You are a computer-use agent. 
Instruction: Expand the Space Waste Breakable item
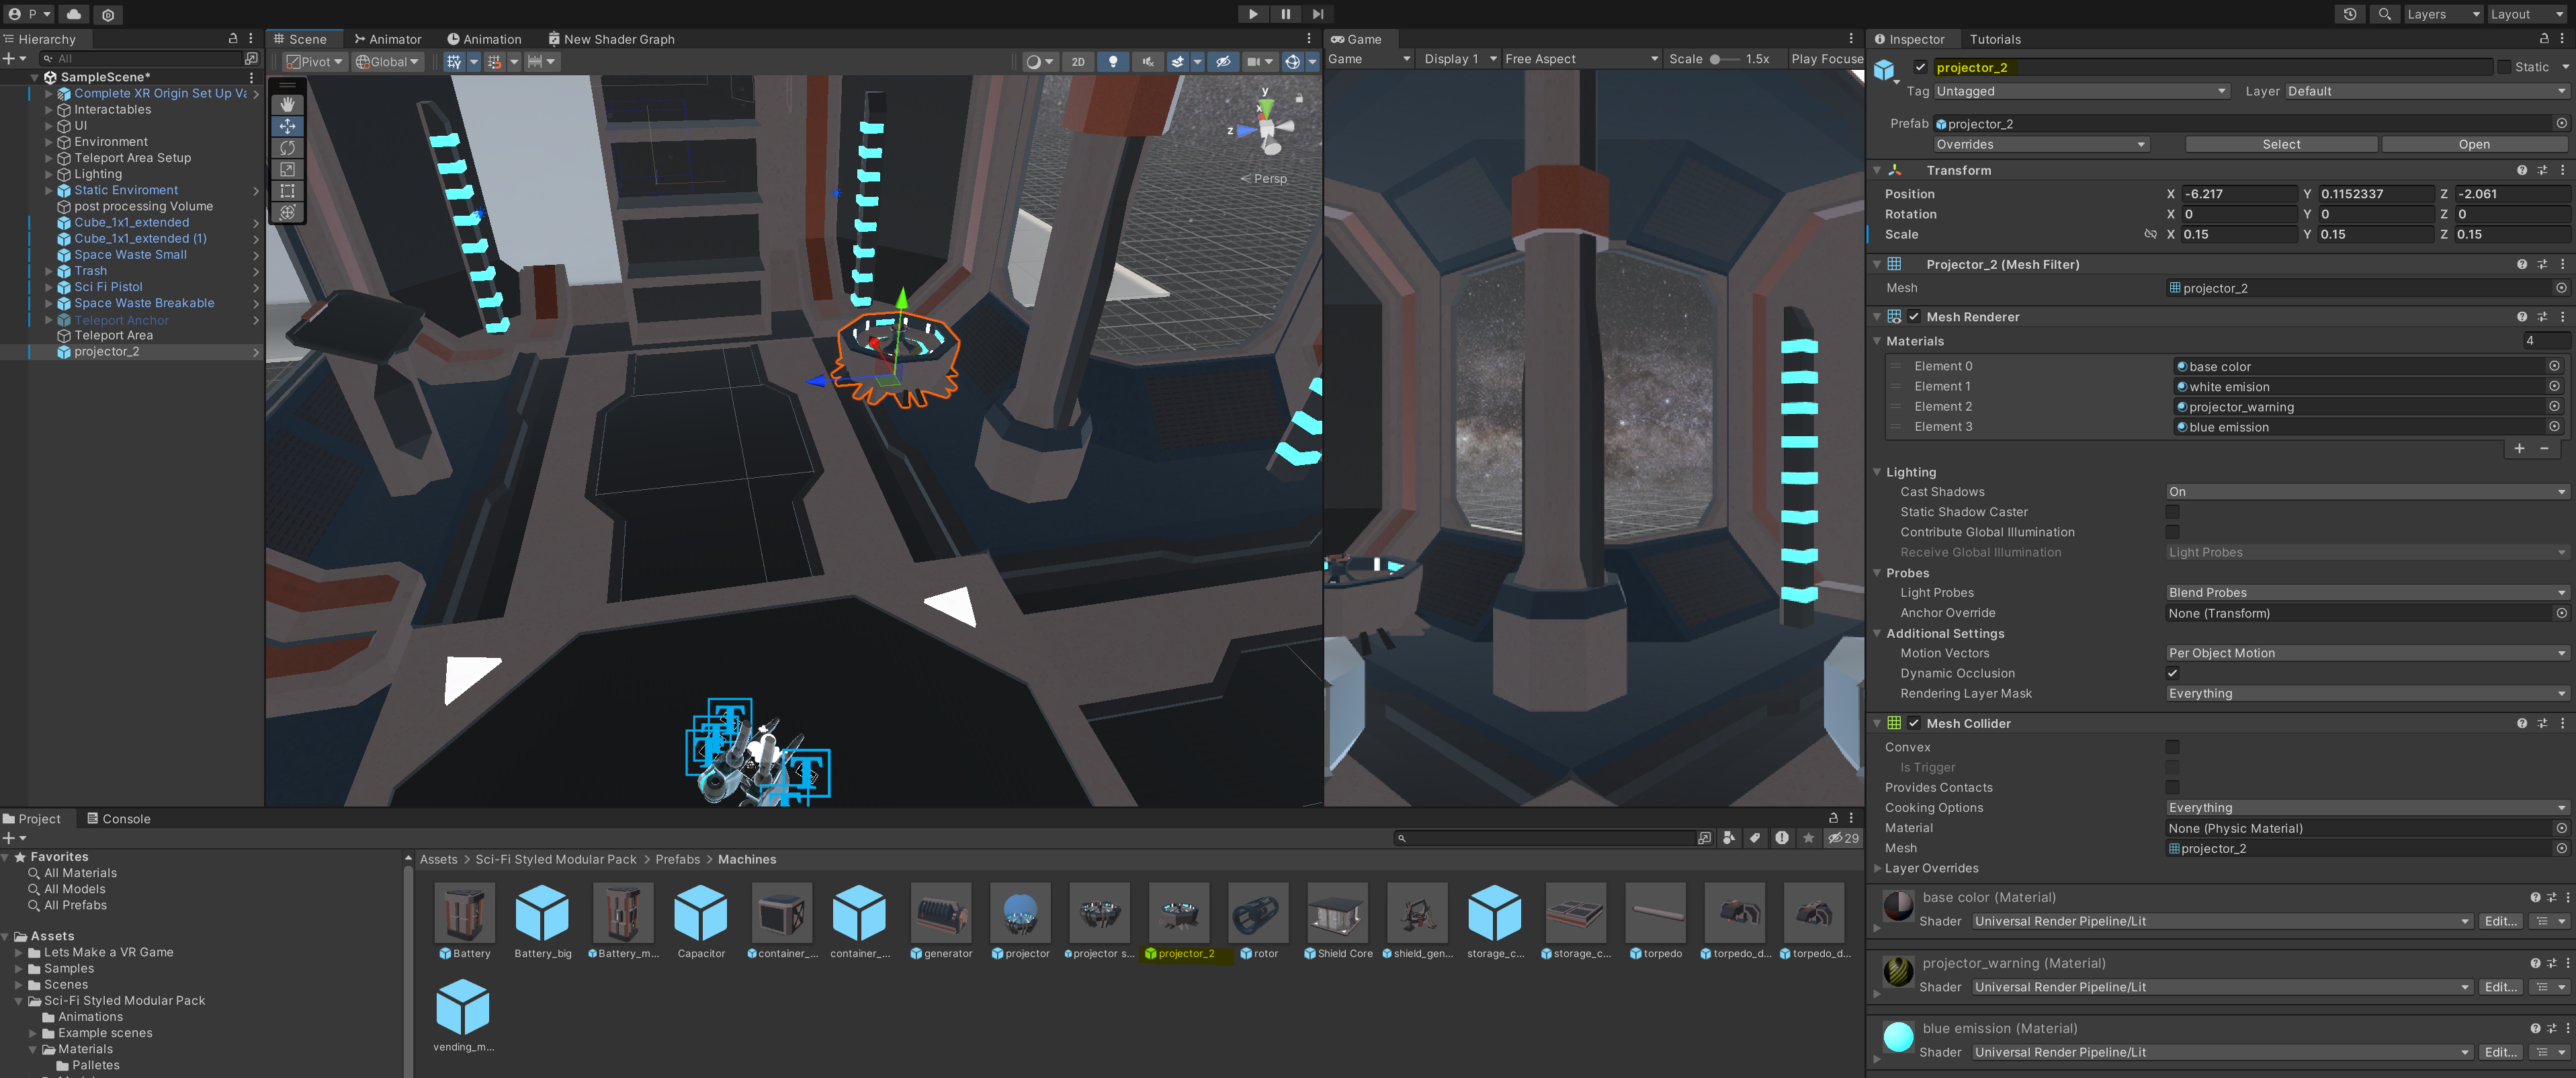click(48, 303)
